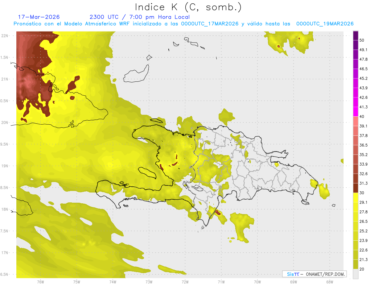
Task: Click the legend value "36.5"
Action: point(364,145)
